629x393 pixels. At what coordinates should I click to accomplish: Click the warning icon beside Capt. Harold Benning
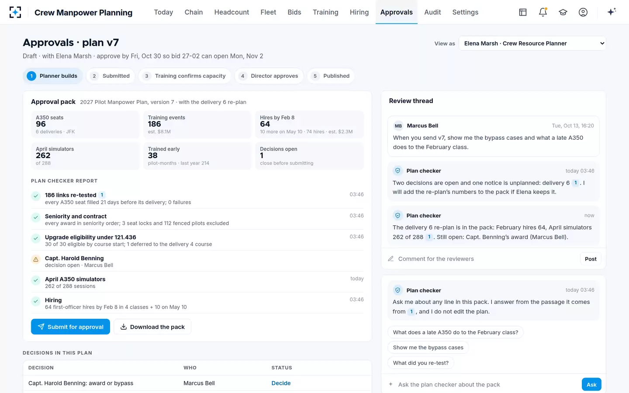point(36,259)
